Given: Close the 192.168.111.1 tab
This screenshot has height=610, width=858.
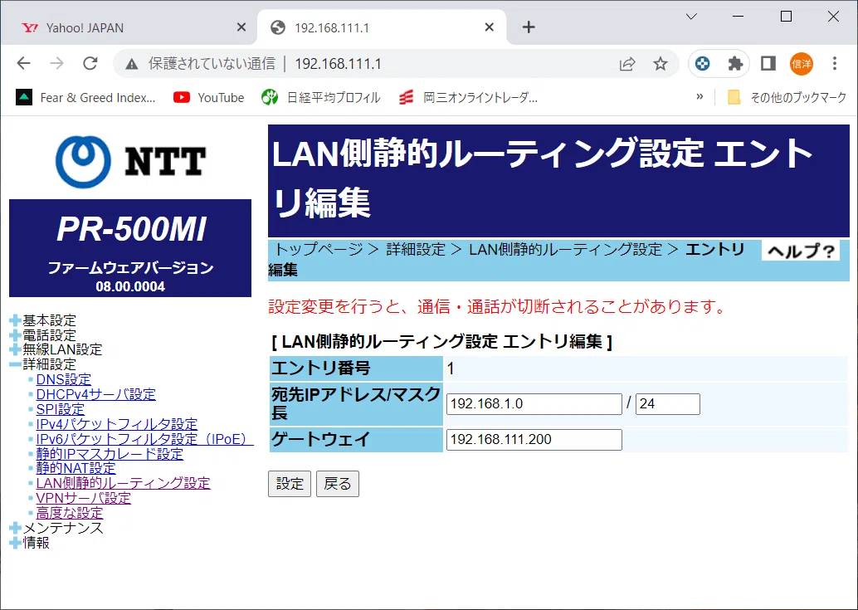Looking at the screenshot, I should tap(490, 27).
